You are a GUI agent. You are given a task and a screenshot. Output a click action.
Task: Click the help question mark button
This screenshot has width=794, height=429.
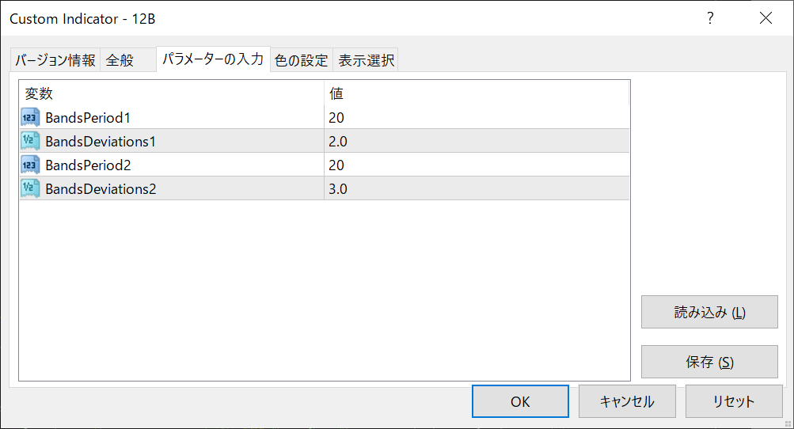pos(710,18)
